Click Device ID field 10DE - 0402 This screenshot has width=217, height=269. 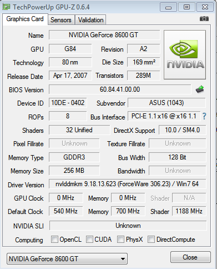pyautogui.click(x=68, y=103)
